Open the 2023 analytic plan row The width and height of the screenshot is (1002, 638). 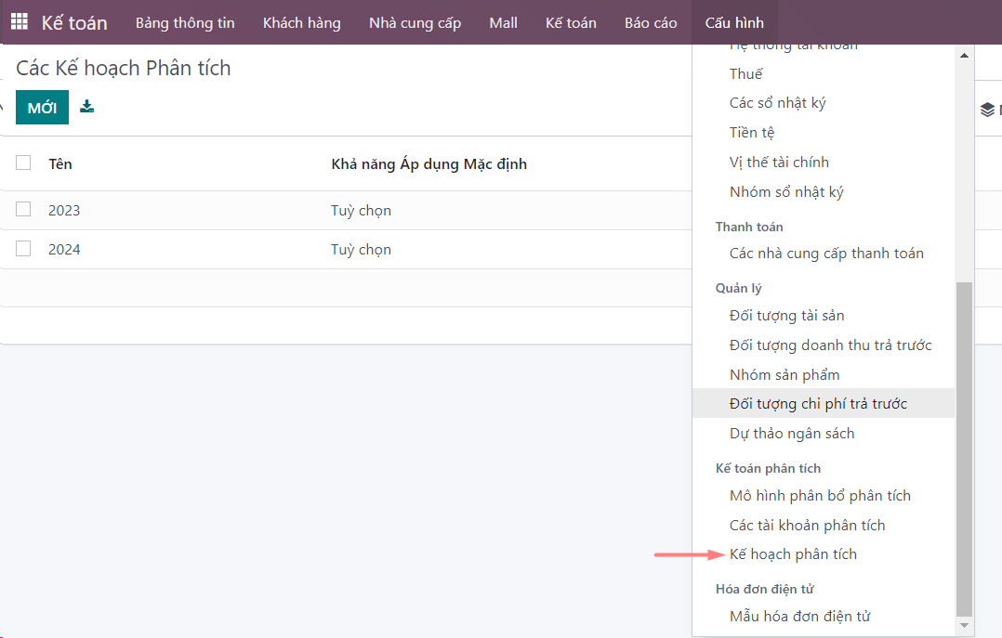346,210
